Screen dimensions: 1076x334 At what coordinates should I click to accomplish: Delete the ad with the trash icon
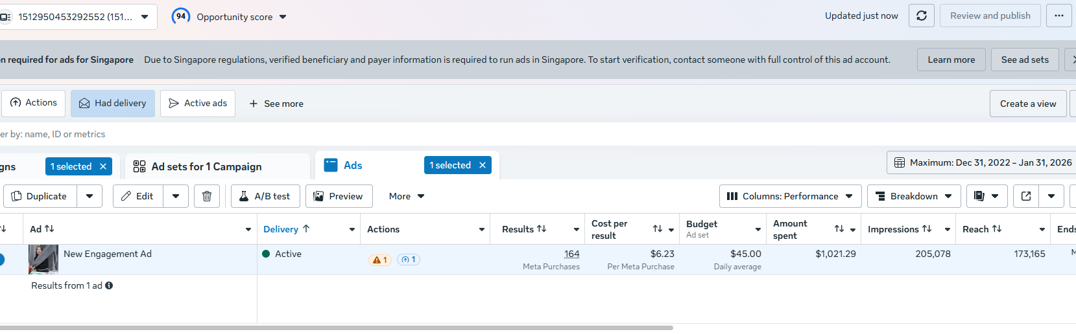pyautogui.click(x=206, y=196)
